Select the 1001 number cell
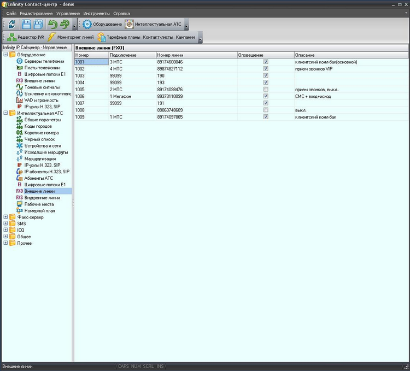The width and height of the screenshot is (410, 371). [x=91, y=62]
